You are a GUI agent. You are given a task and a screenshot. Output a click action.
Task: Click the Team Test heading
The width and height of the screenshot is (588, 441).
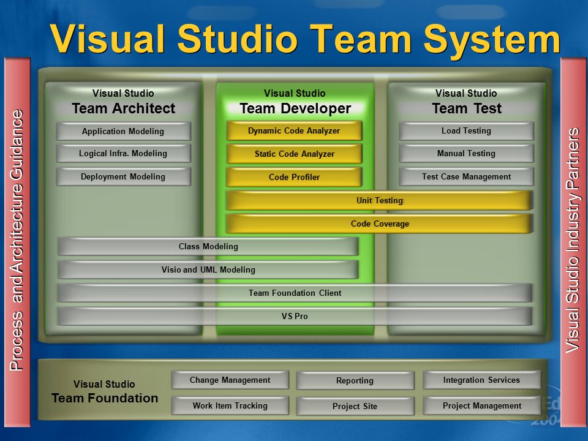tap(467, 108)
